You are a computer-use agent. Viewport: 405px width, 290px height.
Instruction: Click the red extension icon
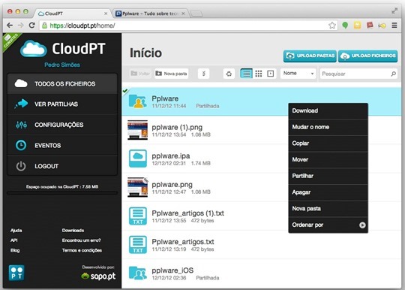370,25
